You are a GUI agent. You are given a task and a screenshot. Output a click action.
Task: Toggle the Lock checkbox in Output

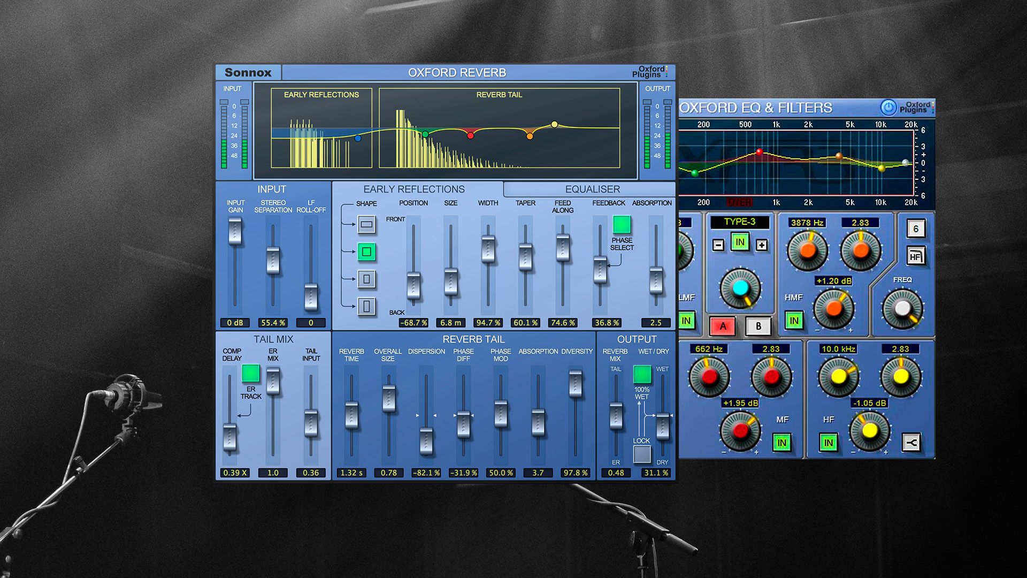642,454
